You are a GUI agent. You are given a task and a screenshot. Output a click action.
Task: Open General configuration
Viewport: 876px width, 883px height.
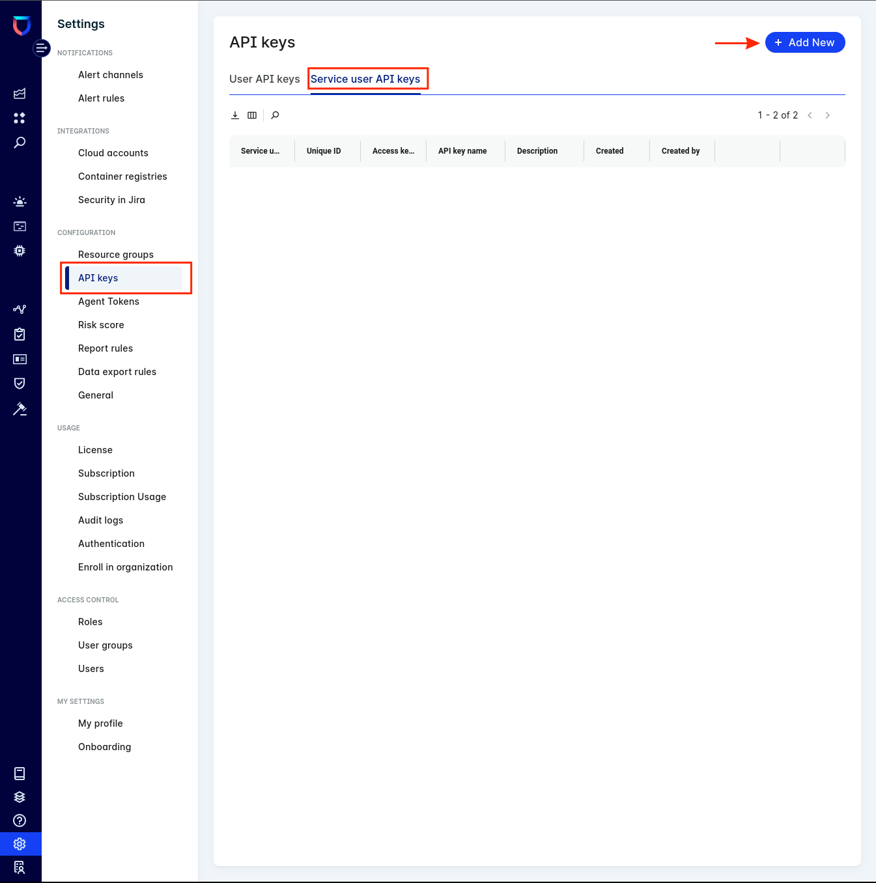[x=96, y=395]
